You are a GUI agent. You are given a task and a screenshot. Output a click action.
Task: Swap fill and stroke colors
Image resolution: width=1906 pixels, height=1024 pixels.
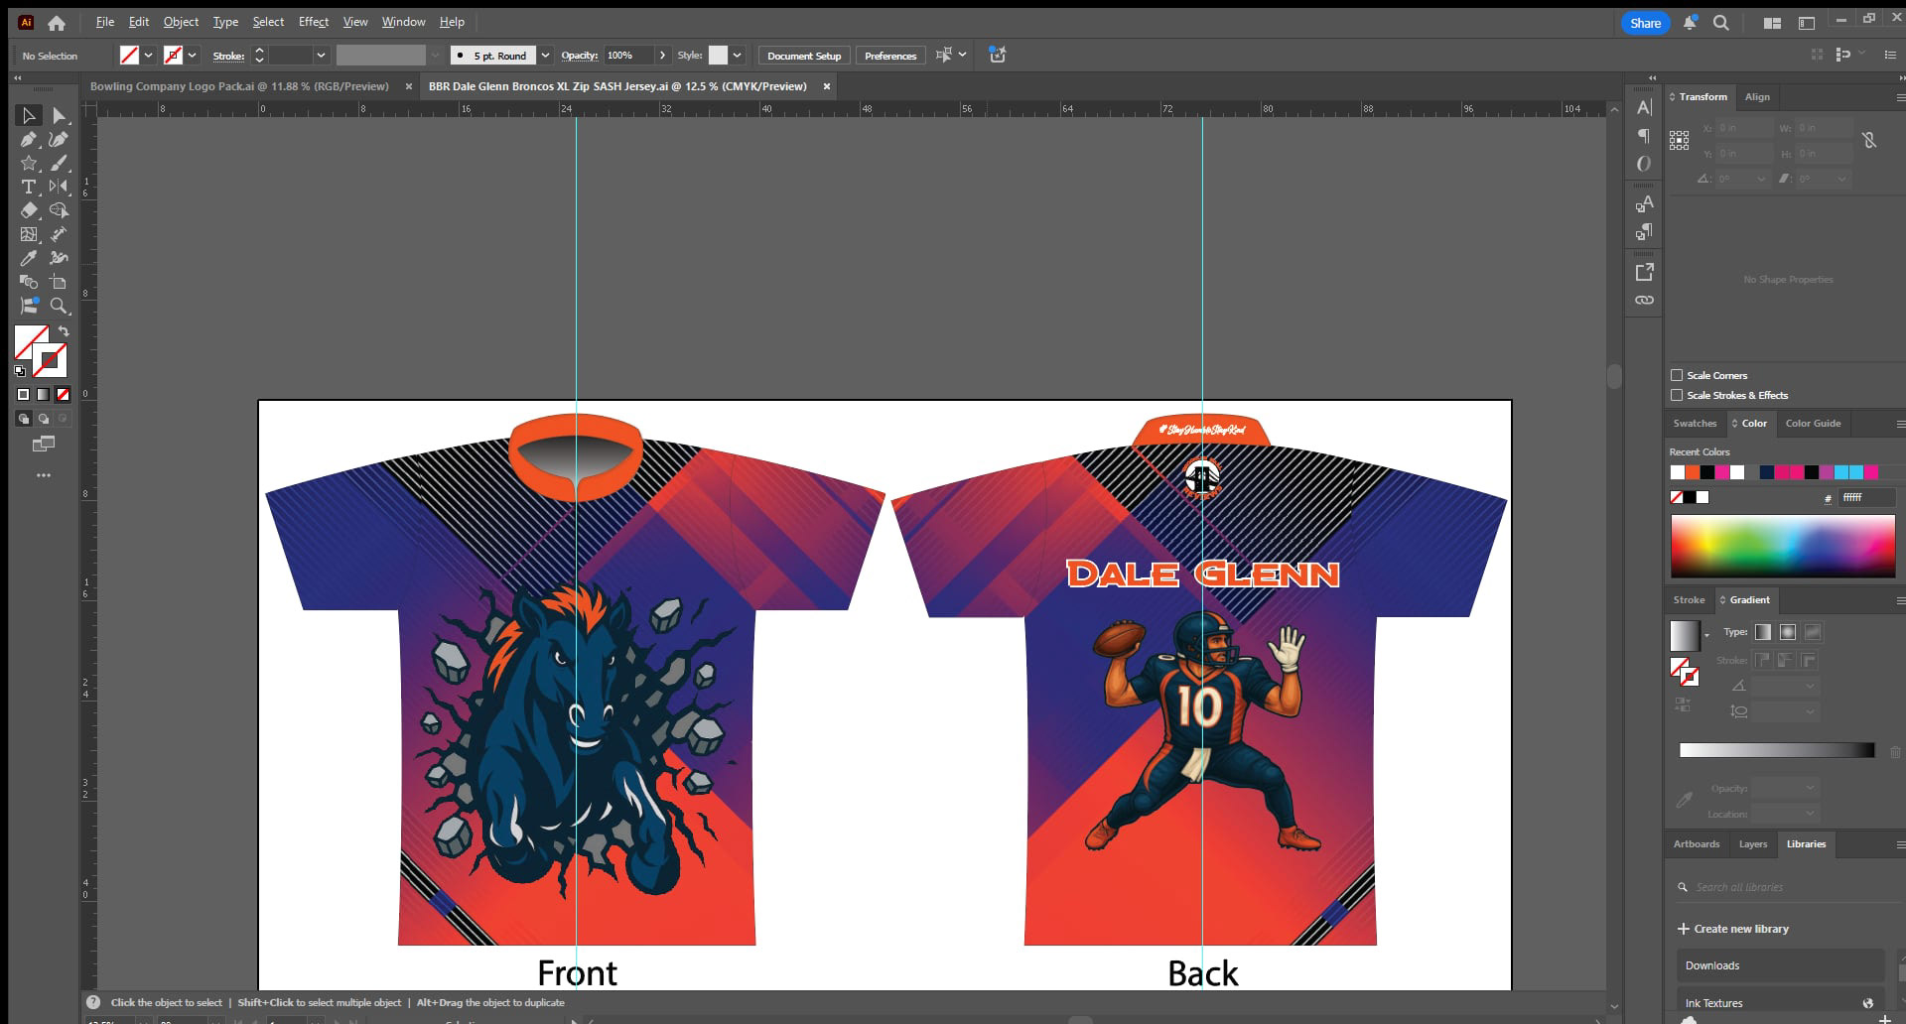click(64, 331)
